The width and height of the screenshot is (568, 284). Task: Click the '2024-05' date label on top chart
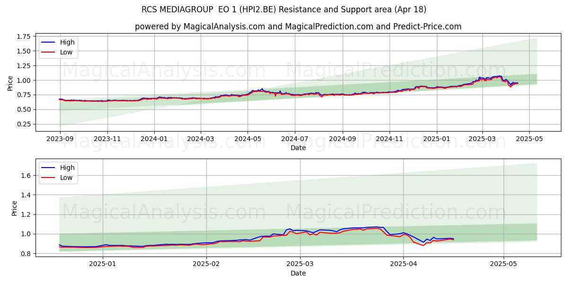click(x=248, y=139)
